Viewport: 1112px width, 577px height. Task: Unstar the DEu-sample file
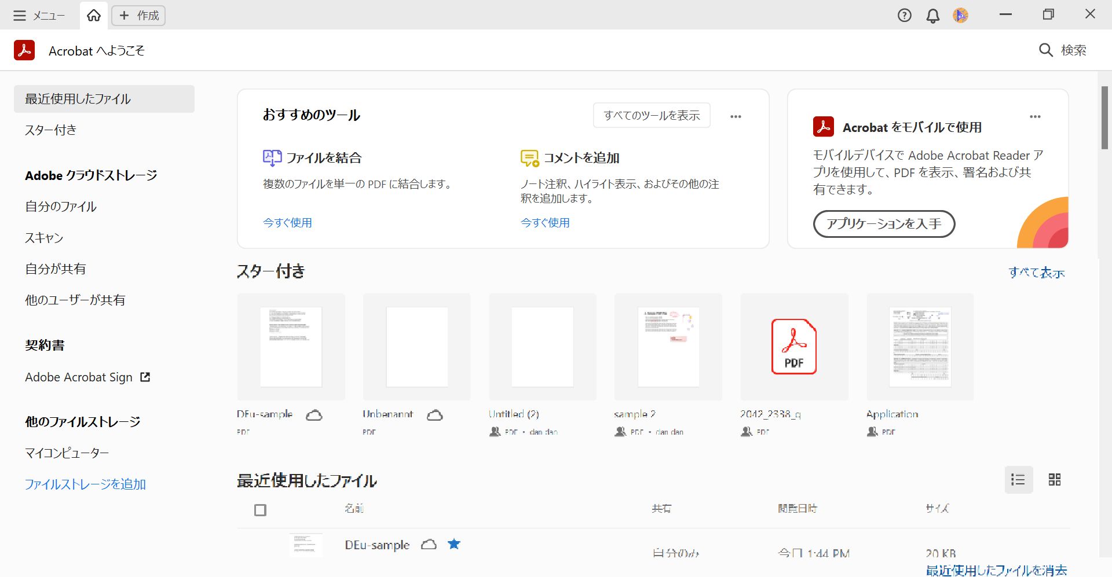454,544
